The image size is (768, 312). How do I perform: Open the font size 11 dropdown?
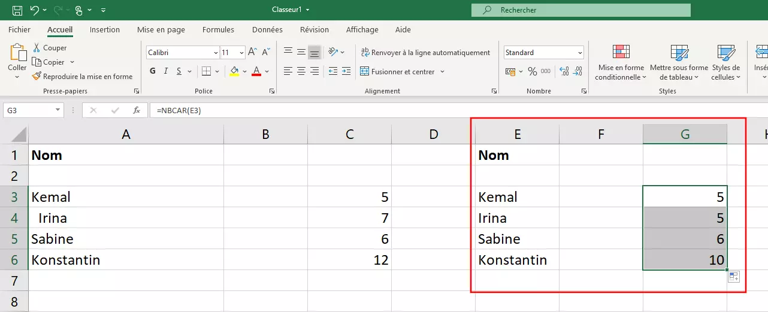tap(241, 53)
